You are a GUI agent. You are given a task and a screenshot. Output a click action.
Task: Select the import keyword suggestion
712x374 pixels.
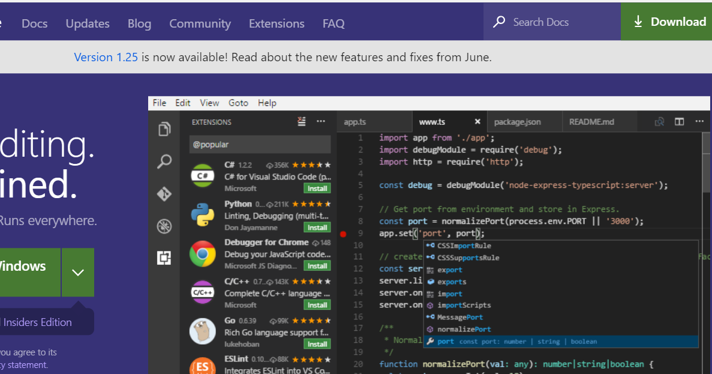coord(561,294)
